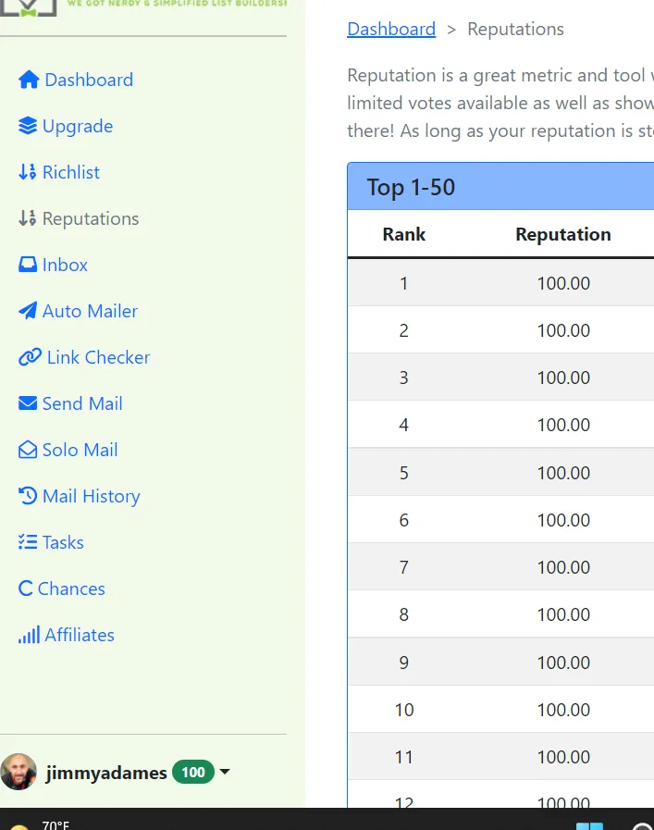654x830 pixels.
Task: Click the reputation value for rank 10
Action: 563,710
